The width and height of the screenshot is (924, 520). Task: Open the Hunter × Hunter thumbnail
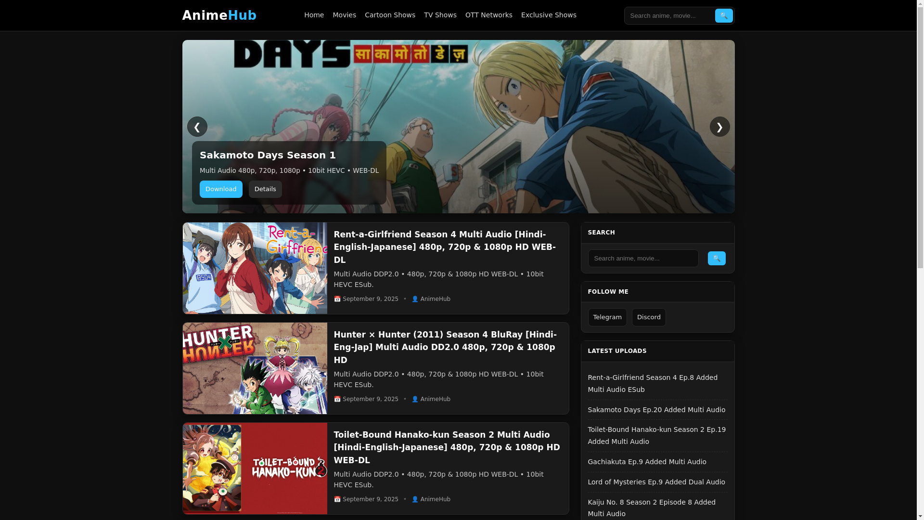coord(255,368)
